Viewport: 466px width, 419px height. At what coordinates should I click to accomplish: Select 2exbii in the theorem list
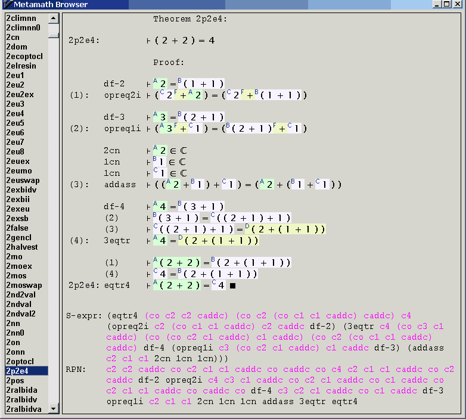coord(18,200)
